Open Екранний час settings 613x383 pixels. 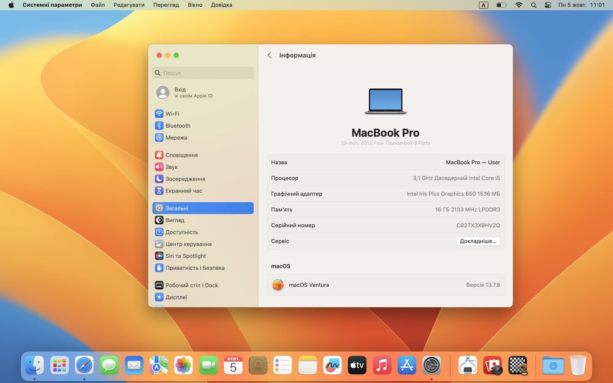point(203,191)
